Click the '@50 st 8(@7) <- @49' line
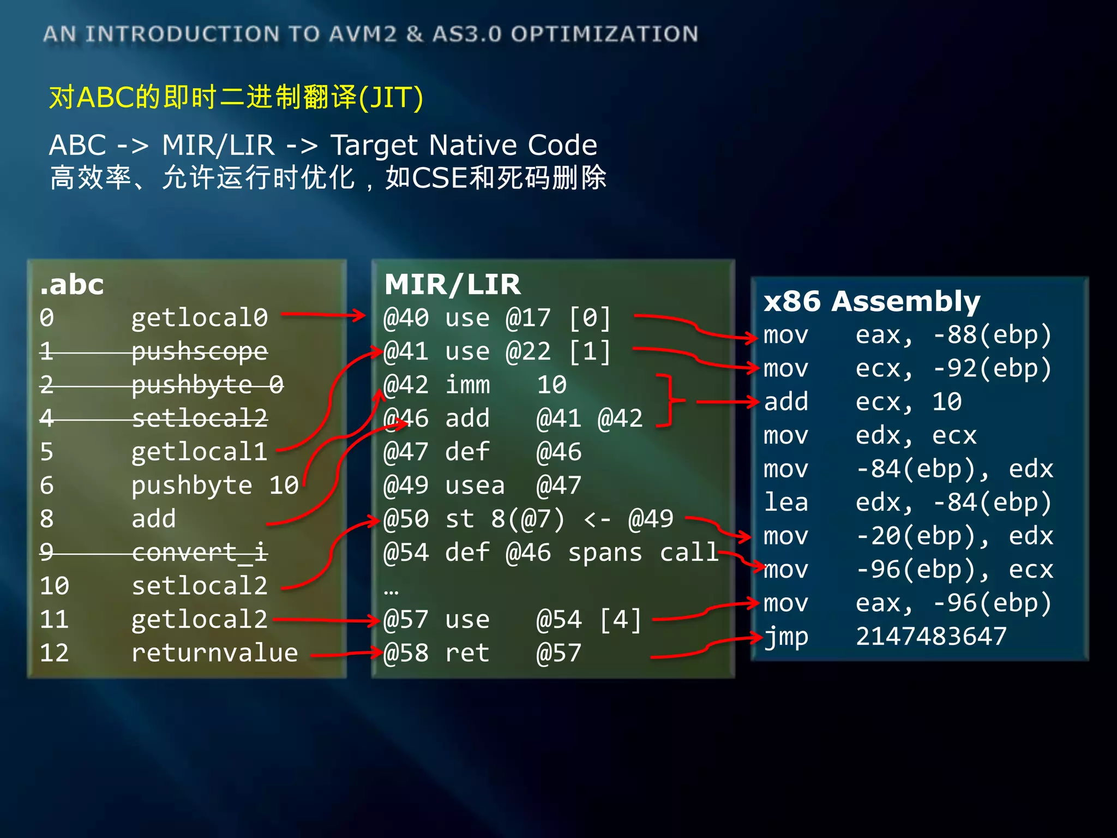The width and height of the screenshot is (1117, 838). (x=529, y=519)
